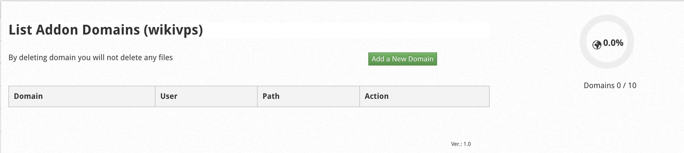This screenshot has width=684, height=153.
Task: Click the file deletion notice text
Action: tap(91, 57)
